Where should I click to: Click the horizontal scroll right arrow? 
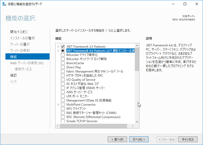point(133,126)
